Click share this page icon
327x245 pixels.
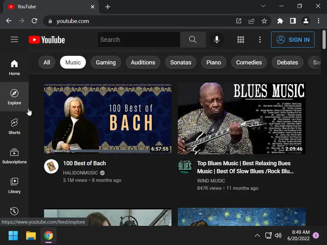pyautogui.click(x=252, y=21)
